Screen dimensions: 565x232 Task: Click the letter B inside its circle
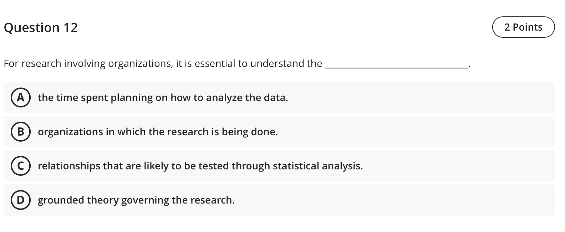tap(21, 132)
